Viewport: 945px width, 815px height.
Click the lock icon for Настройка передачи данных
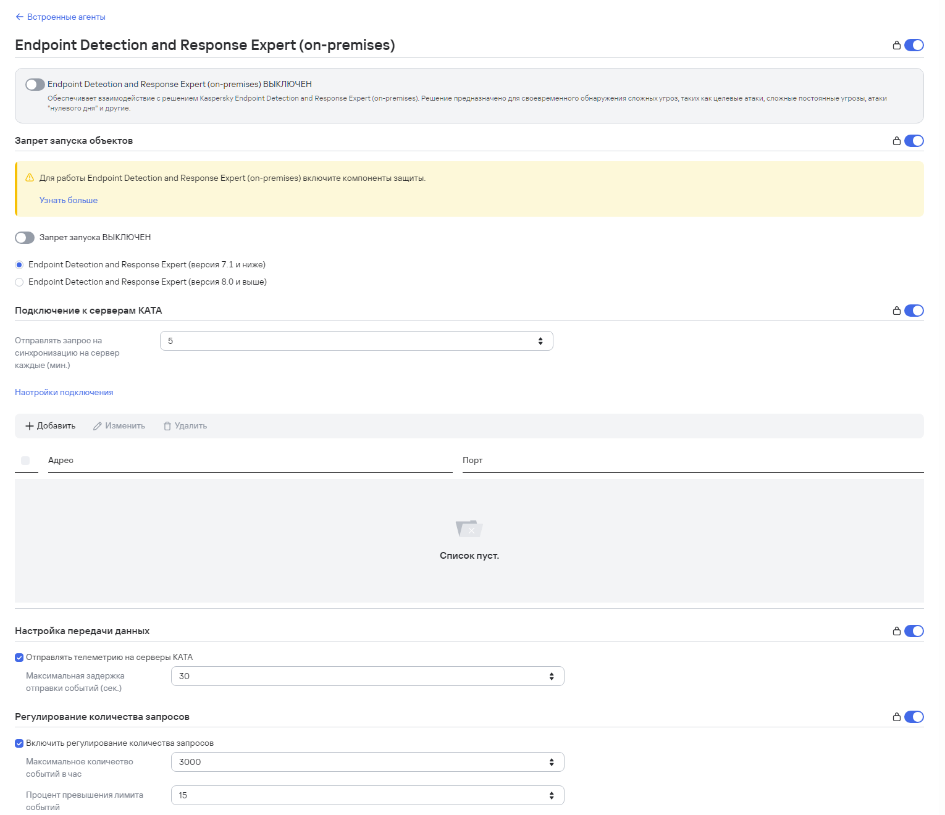coord(897,631)
